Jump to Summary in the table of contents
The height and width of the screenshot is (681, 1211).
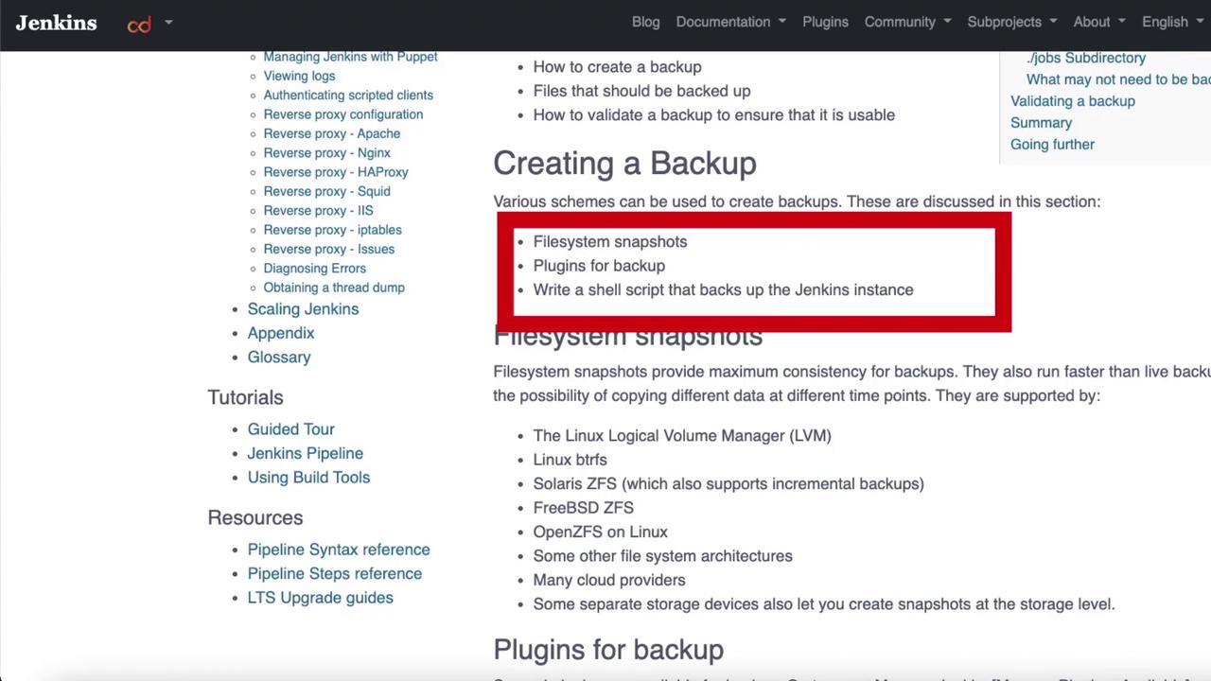tap(1041, 123)
